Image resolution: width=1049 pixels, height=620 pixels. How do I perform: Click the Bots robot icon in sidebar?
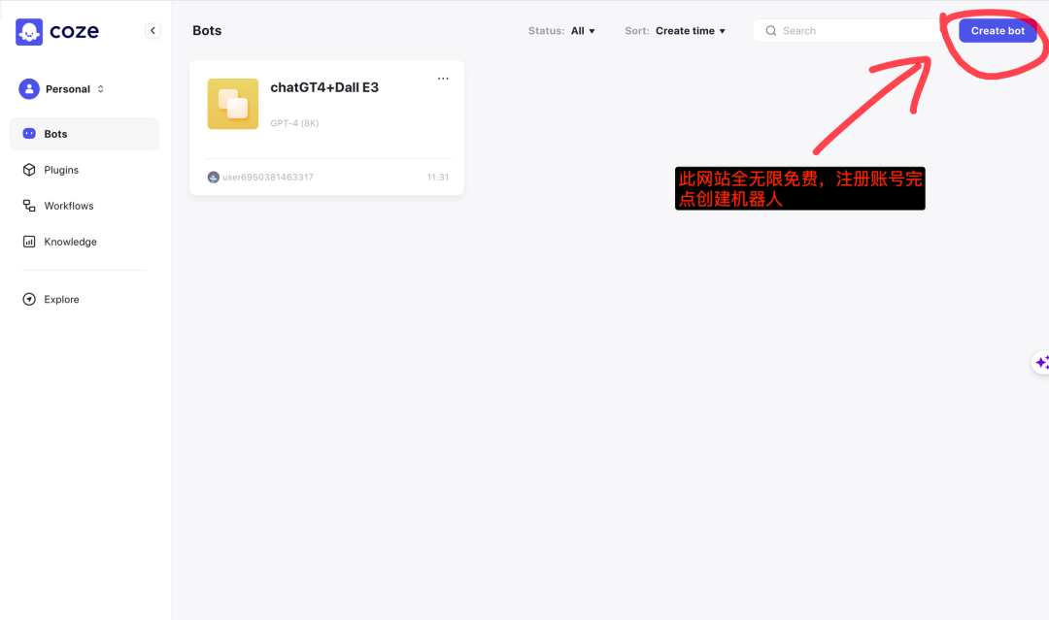click(29, 134)
